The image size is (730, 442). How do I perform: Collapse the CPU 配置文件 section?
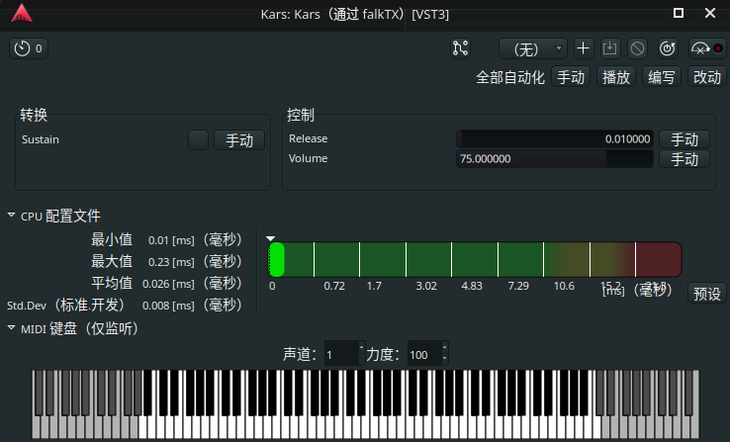(12, 215)
